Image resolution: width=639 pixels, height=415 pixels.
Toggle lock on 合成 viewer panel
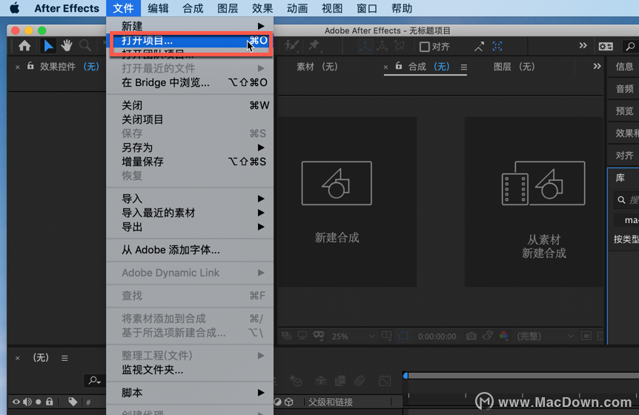(399, 66)
